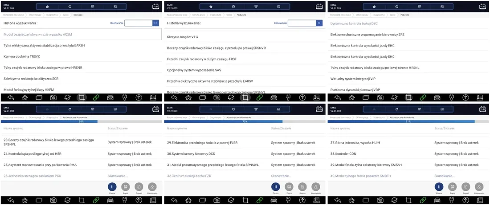Focus the search field in the Skrzynia biegów VTG panel
This screenshot has width=490, height=205.
click(302, 23)
